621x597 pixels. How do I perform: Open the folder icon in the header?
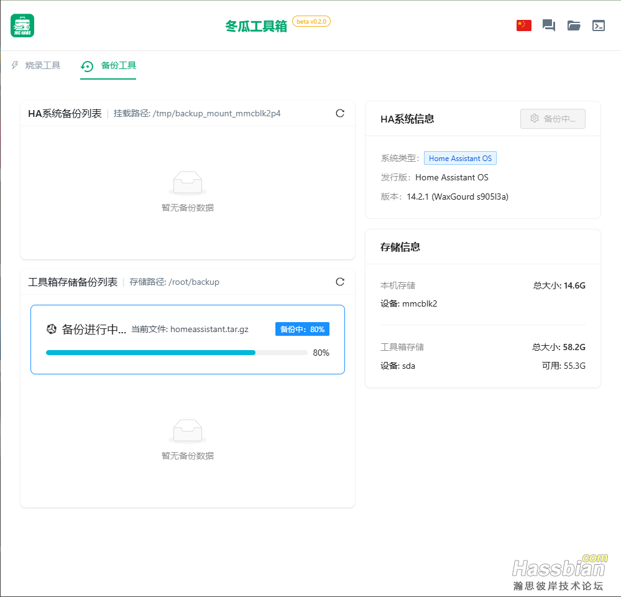point(574,25)
